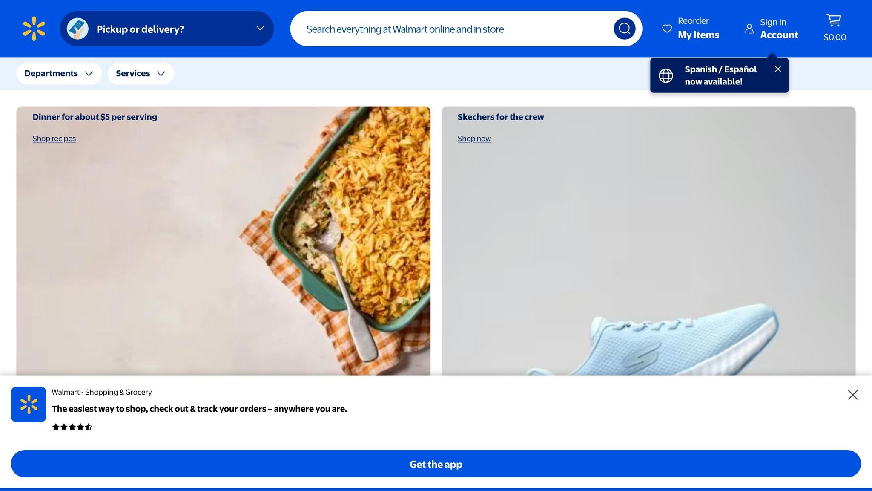Click the Walmart spark logo in header

(x=34, y=29)
